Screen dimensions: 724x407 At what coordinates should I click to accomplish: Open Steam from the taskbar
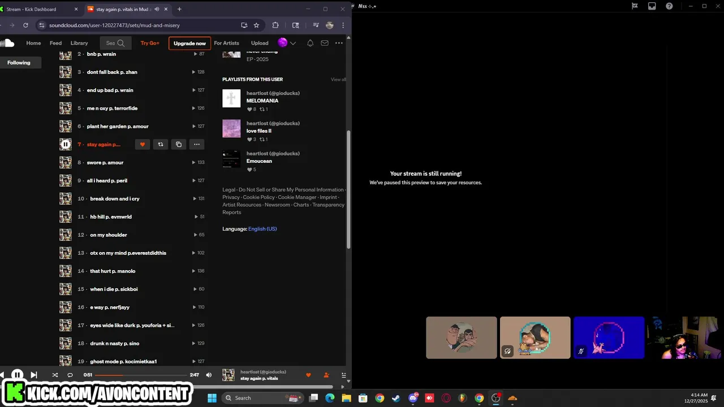396,398
